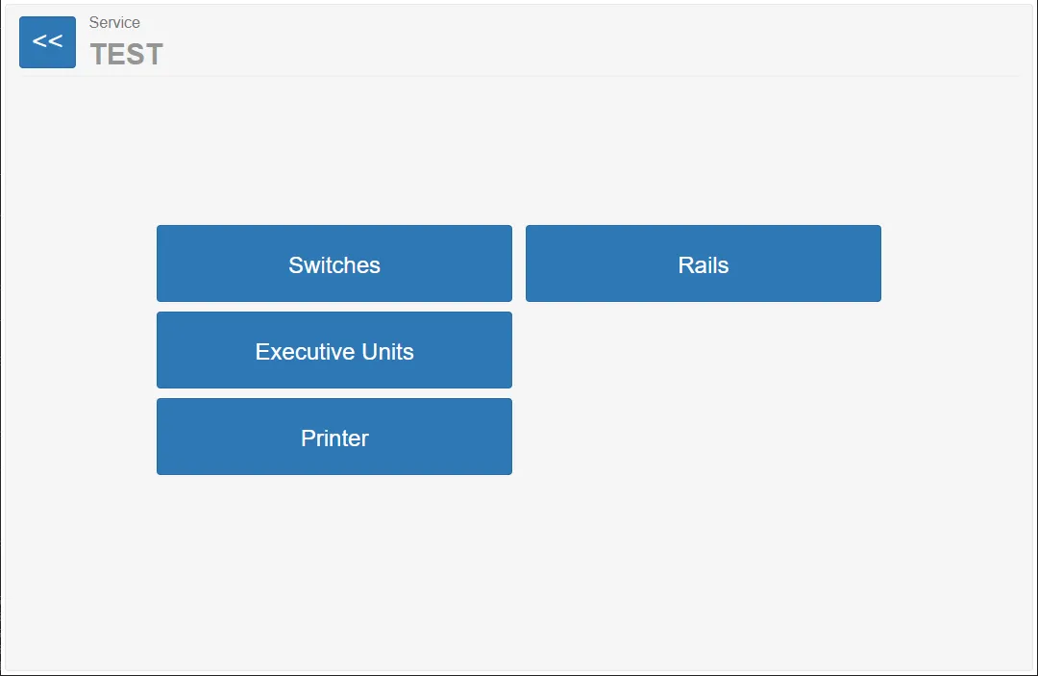The height and width of the screenshot is (676, 1038).
Task: Select the "Printer" label text
Action: click(x=334, y=438)
